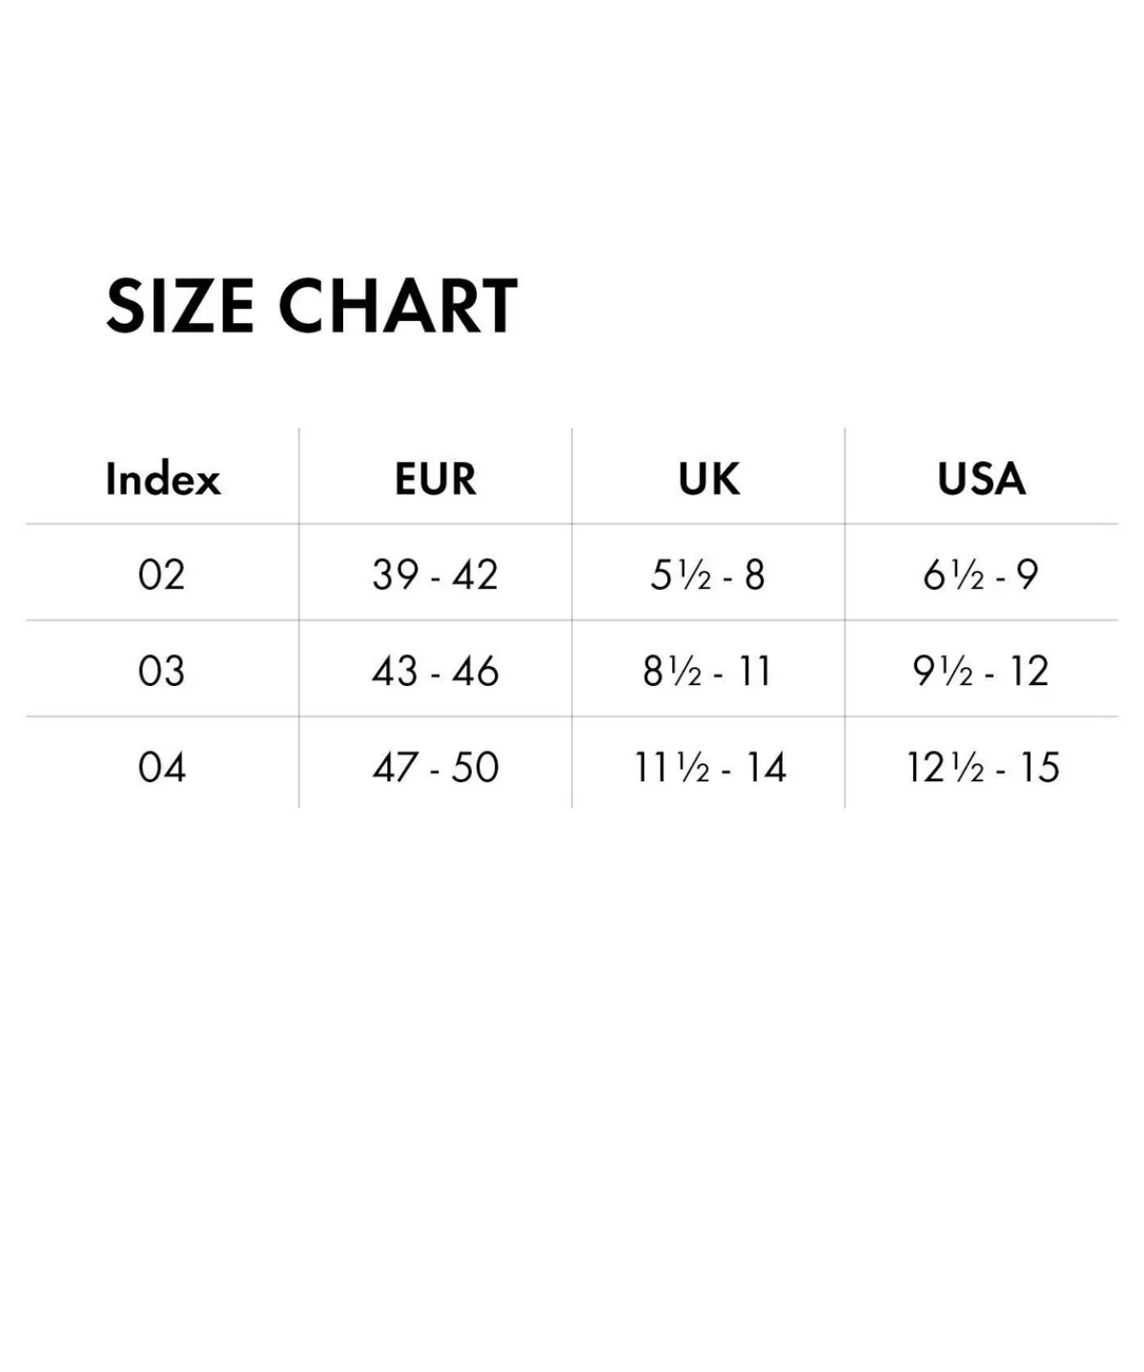This screenshot has height=1372, width=1144.
Task: Click index 02 cell
Action: point(161,575)
